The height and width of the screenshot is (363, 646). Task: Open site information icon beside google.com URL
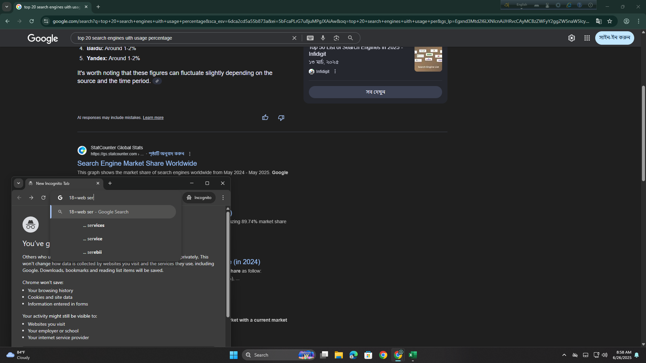pyautogui.click(x=46, y=21)
